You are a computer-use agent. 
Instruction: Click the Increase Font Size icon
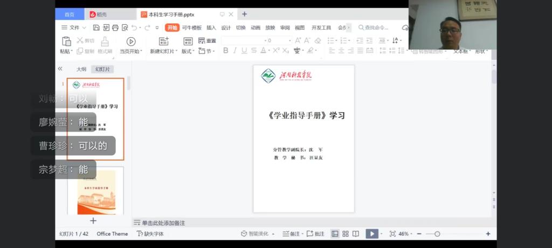298,40
